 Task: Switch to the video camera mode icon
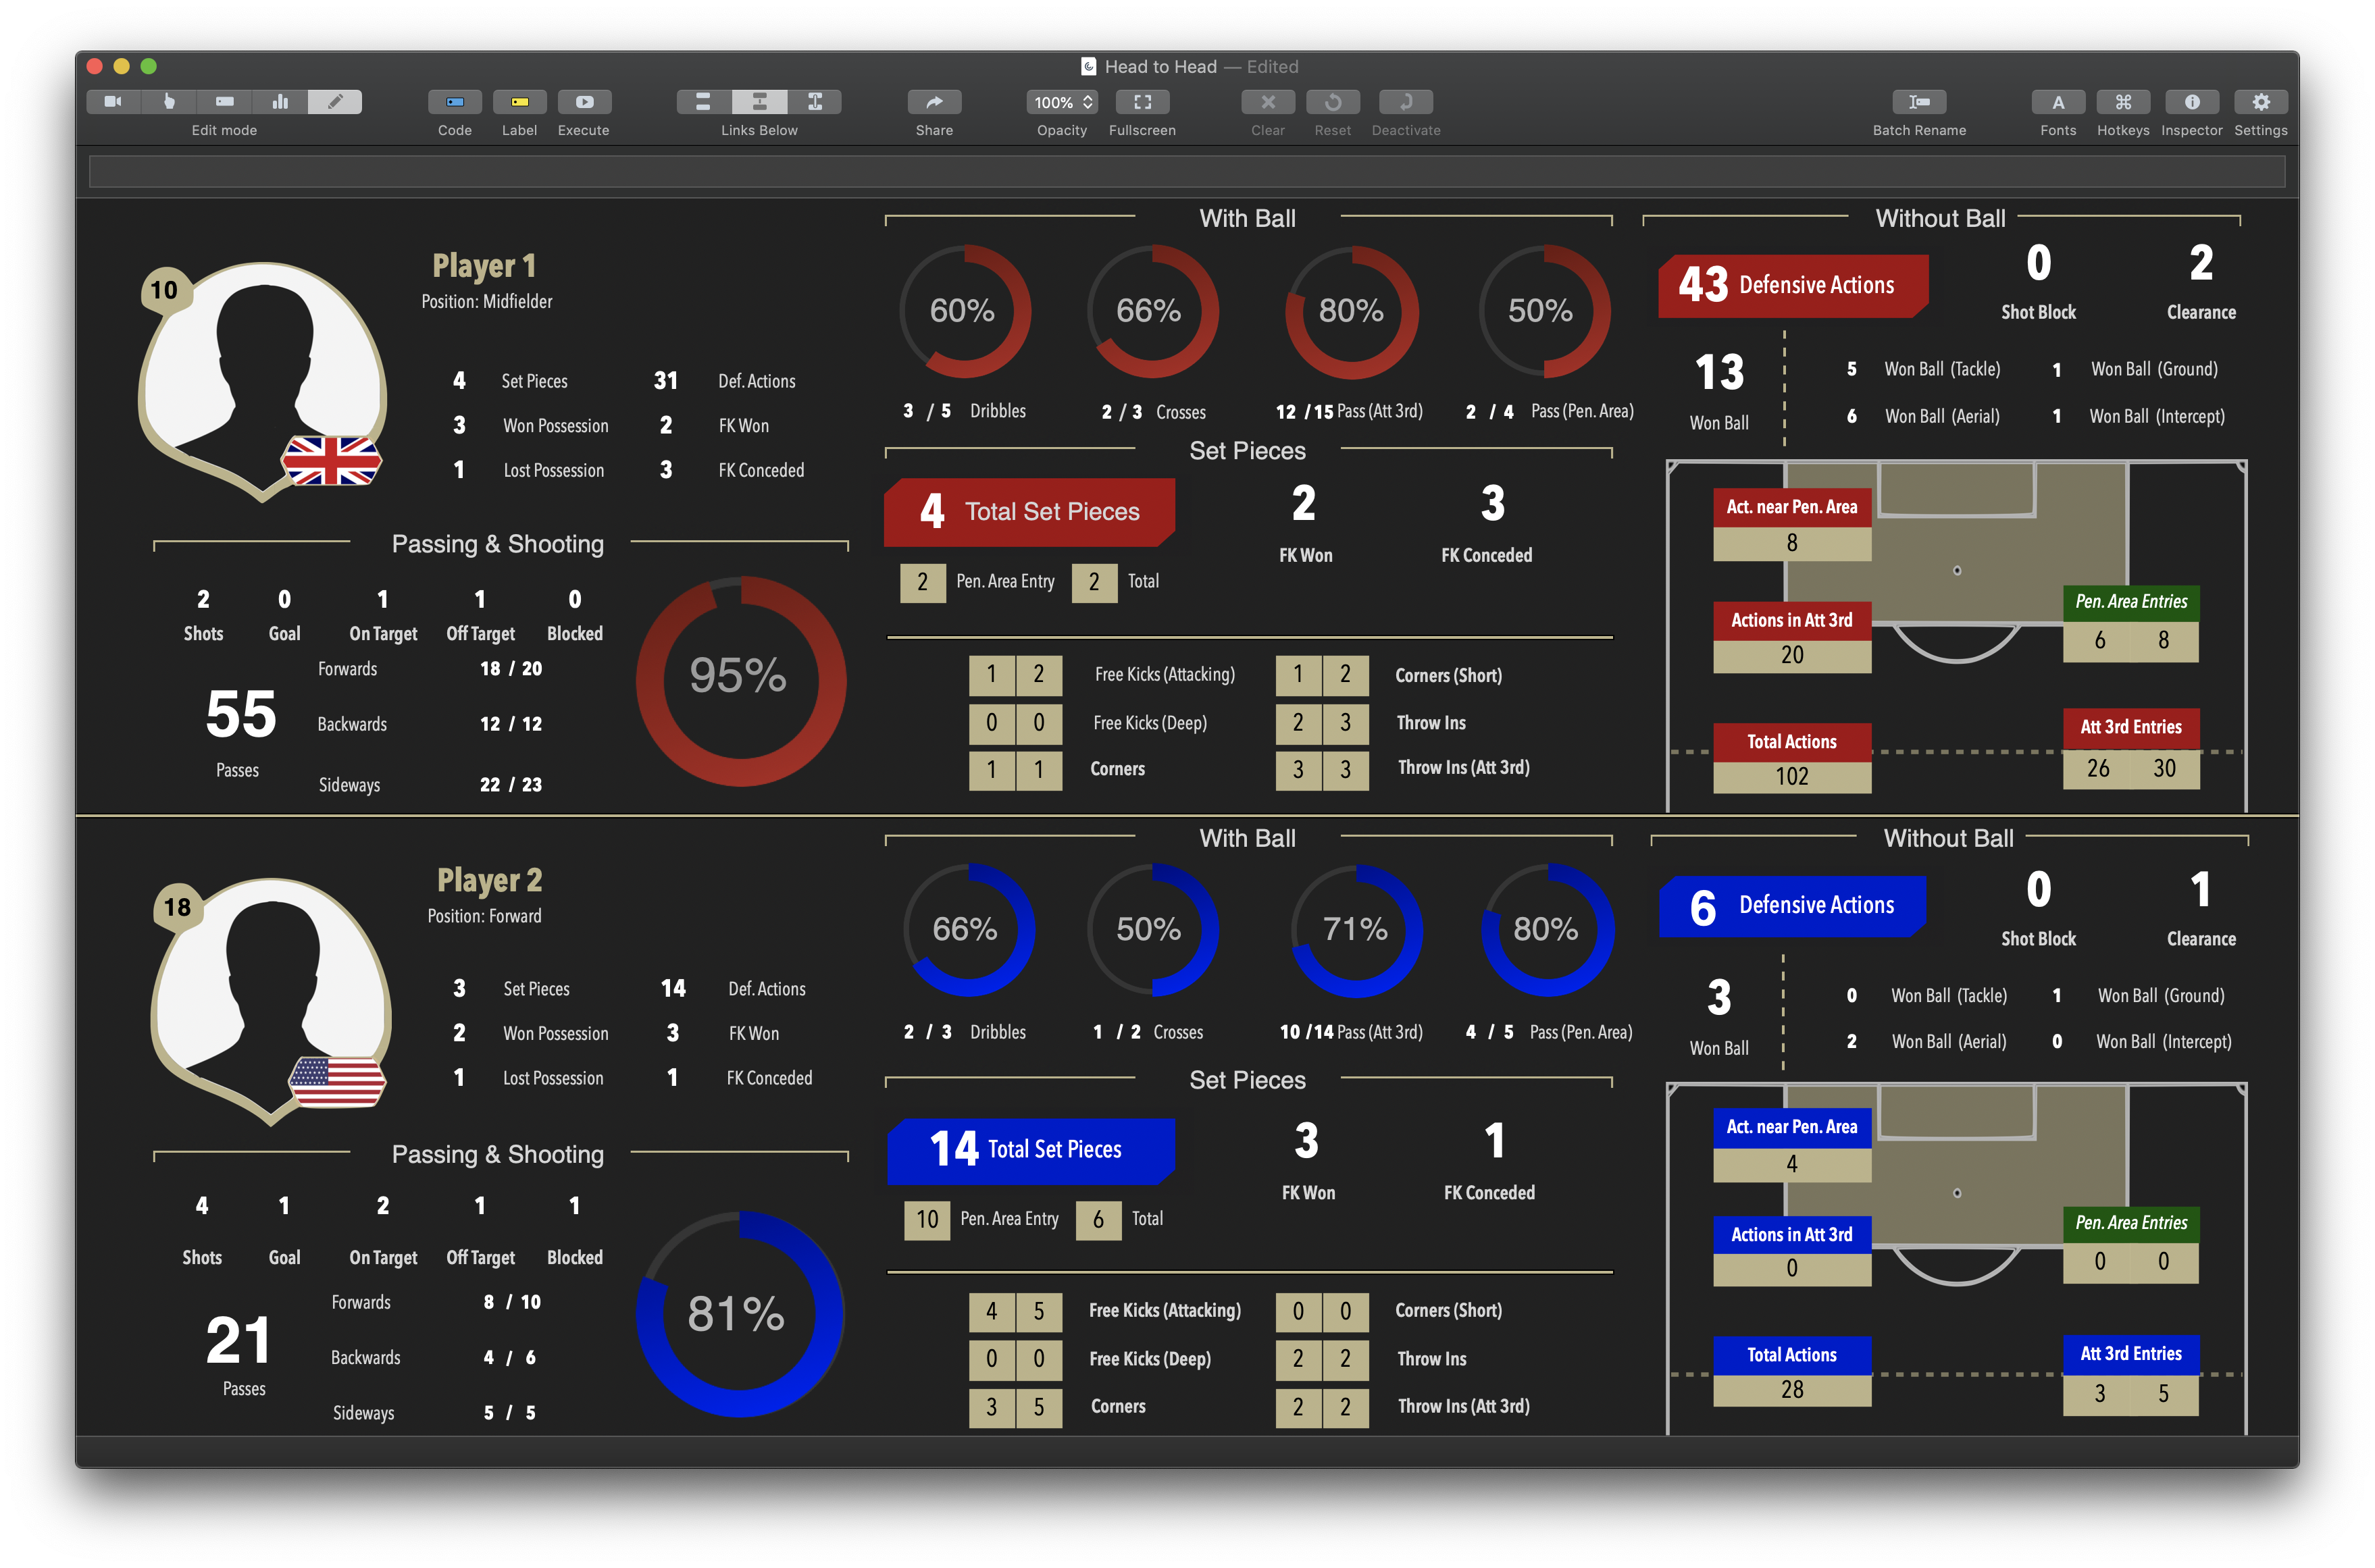[x=113, y=102]
